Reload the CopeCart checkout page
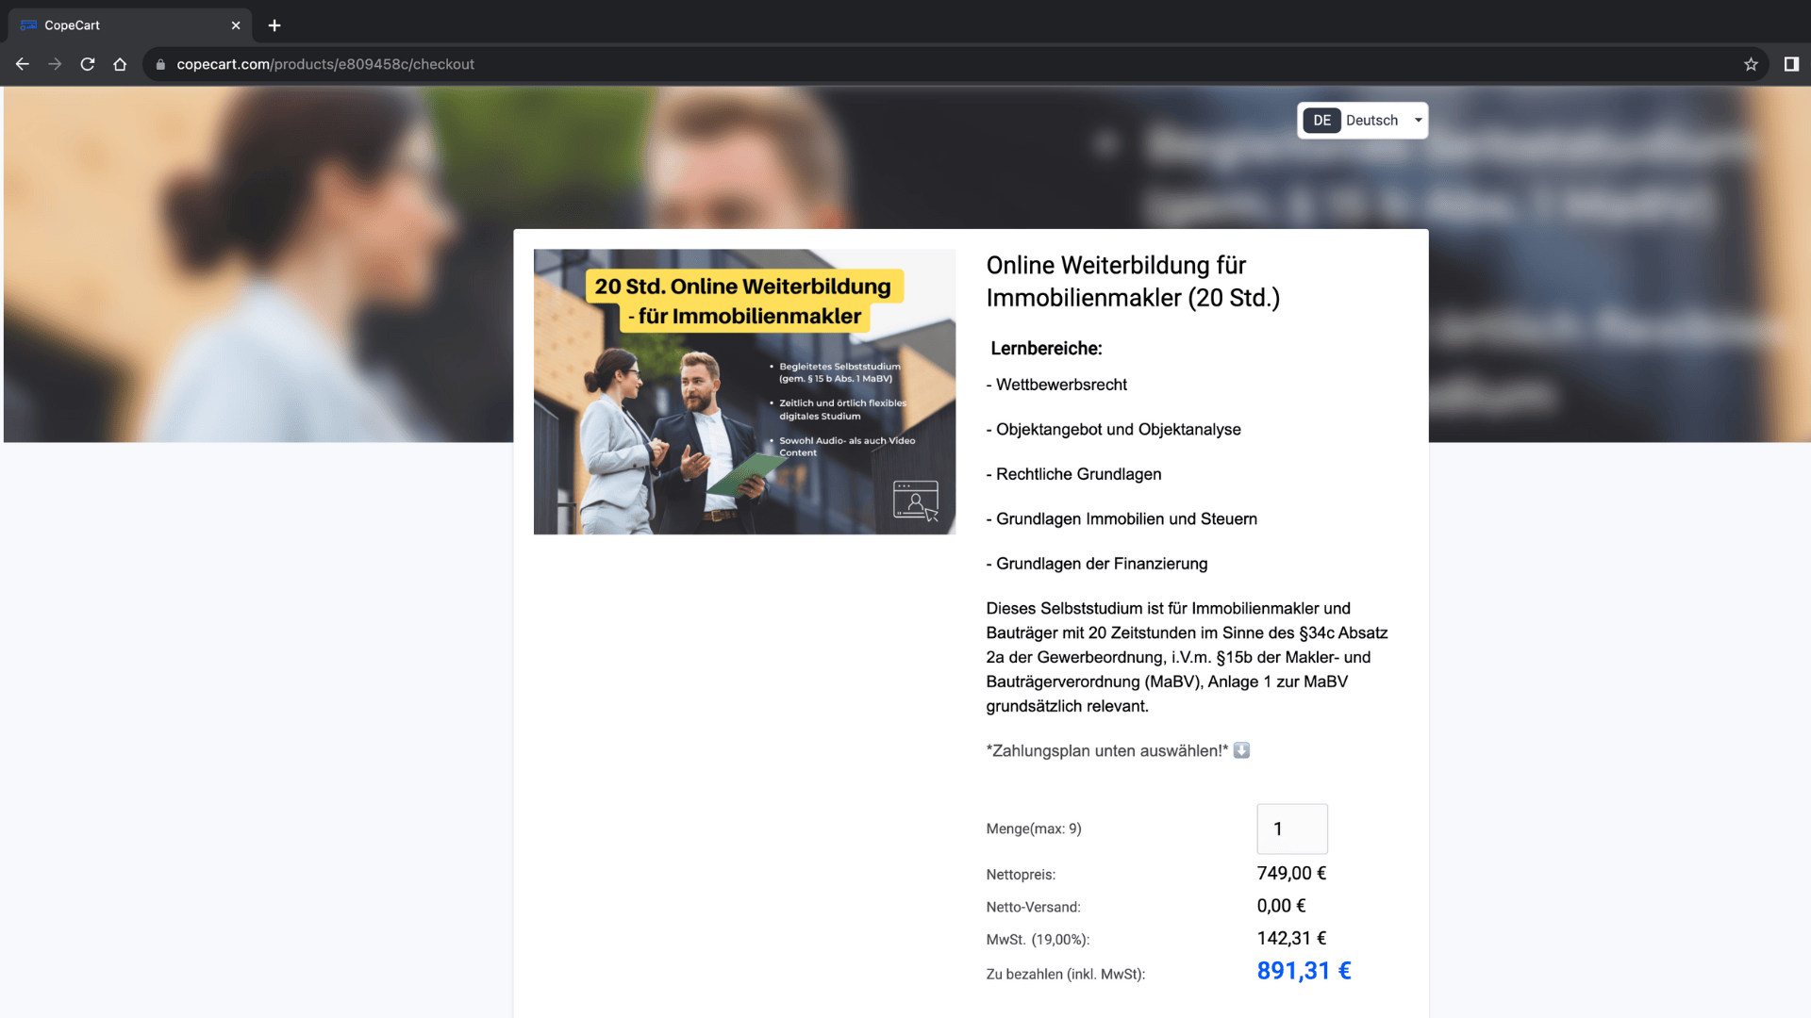Screen dimensions: 1811x1018 tap(88, 64)
